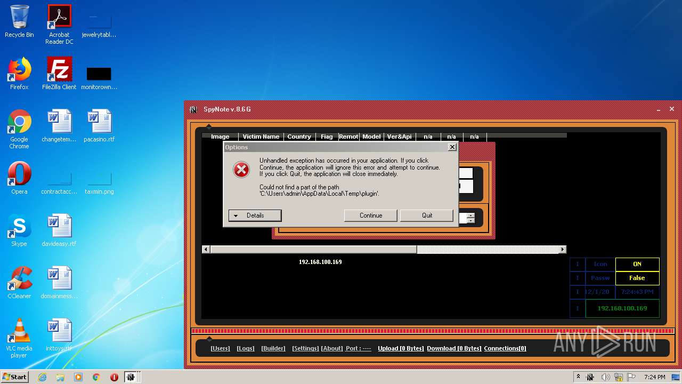Click Continue in the exception dialog
The height and width of the screenshot is (384, 682).
click(371, 215)
